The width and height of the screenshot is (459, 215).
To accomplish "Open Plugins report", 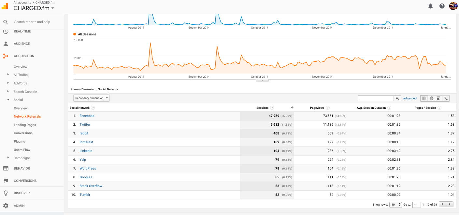I will (19, 142).
